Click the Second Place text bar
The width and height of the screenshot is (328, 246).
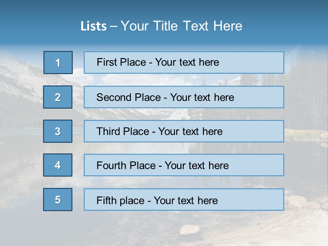(x=184, y=97)
